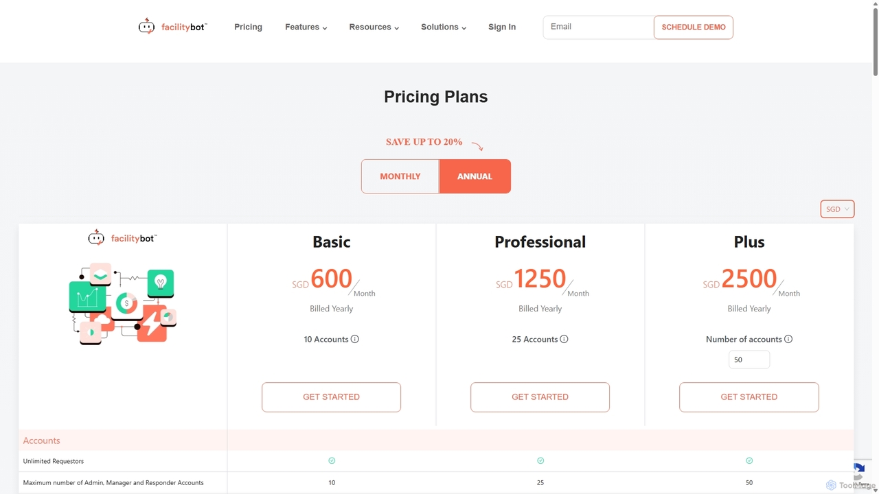
Task: Get started with the Professional plan
Action: (540, 397)
